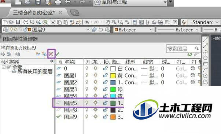Viewport: 221px width, 134px height.
Task: Click the Paste clipboard icon
Action: coord(66,22)
